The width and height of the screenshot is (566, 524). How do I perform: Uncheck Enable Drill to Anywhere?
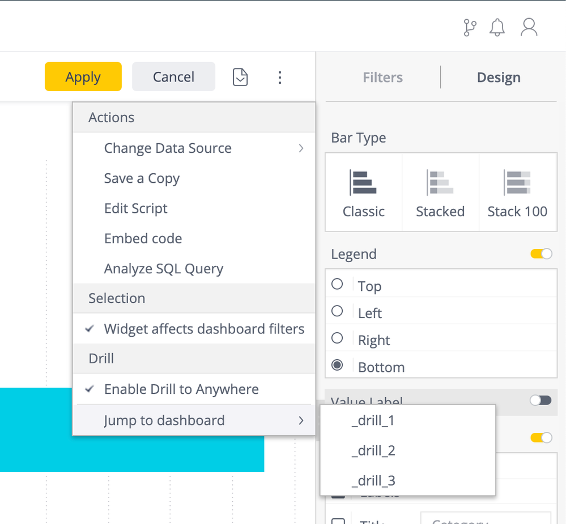click(181, 389)
